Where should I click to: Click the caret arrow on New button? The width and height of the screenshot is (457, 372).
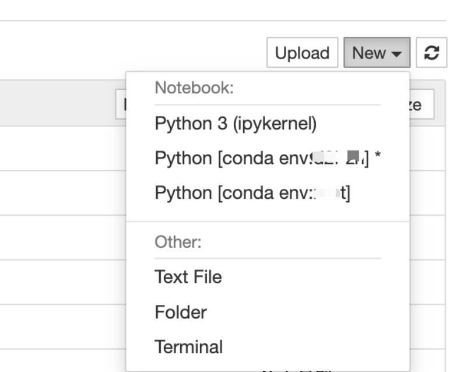point(396,54)
